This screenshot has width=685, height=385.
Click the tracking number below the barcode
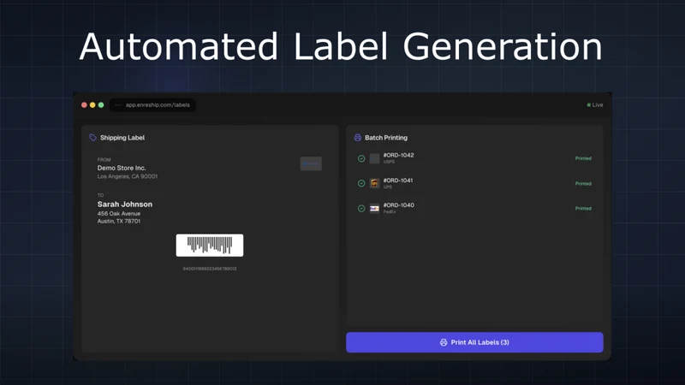click(210, 269)
